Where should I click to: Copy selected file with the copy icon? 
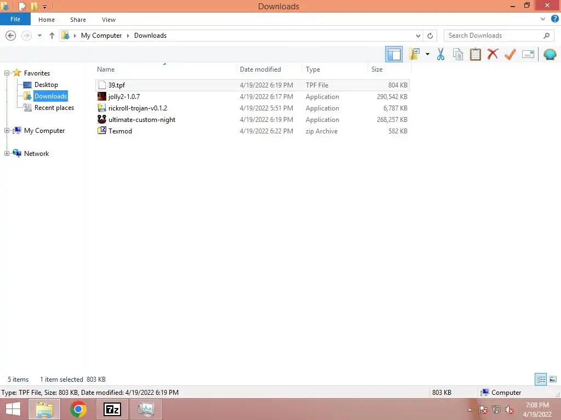click(x=458, y=54)
